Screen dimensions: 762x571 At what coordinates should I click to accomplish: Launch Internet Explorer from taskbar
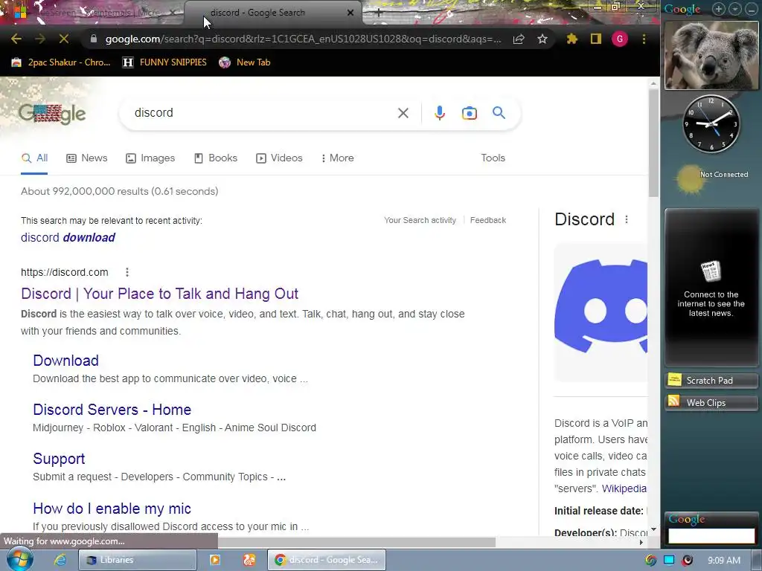click(x=60, y=560)
